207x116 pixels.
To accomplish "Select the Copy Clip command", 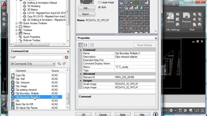I will (x=20, y=75).
